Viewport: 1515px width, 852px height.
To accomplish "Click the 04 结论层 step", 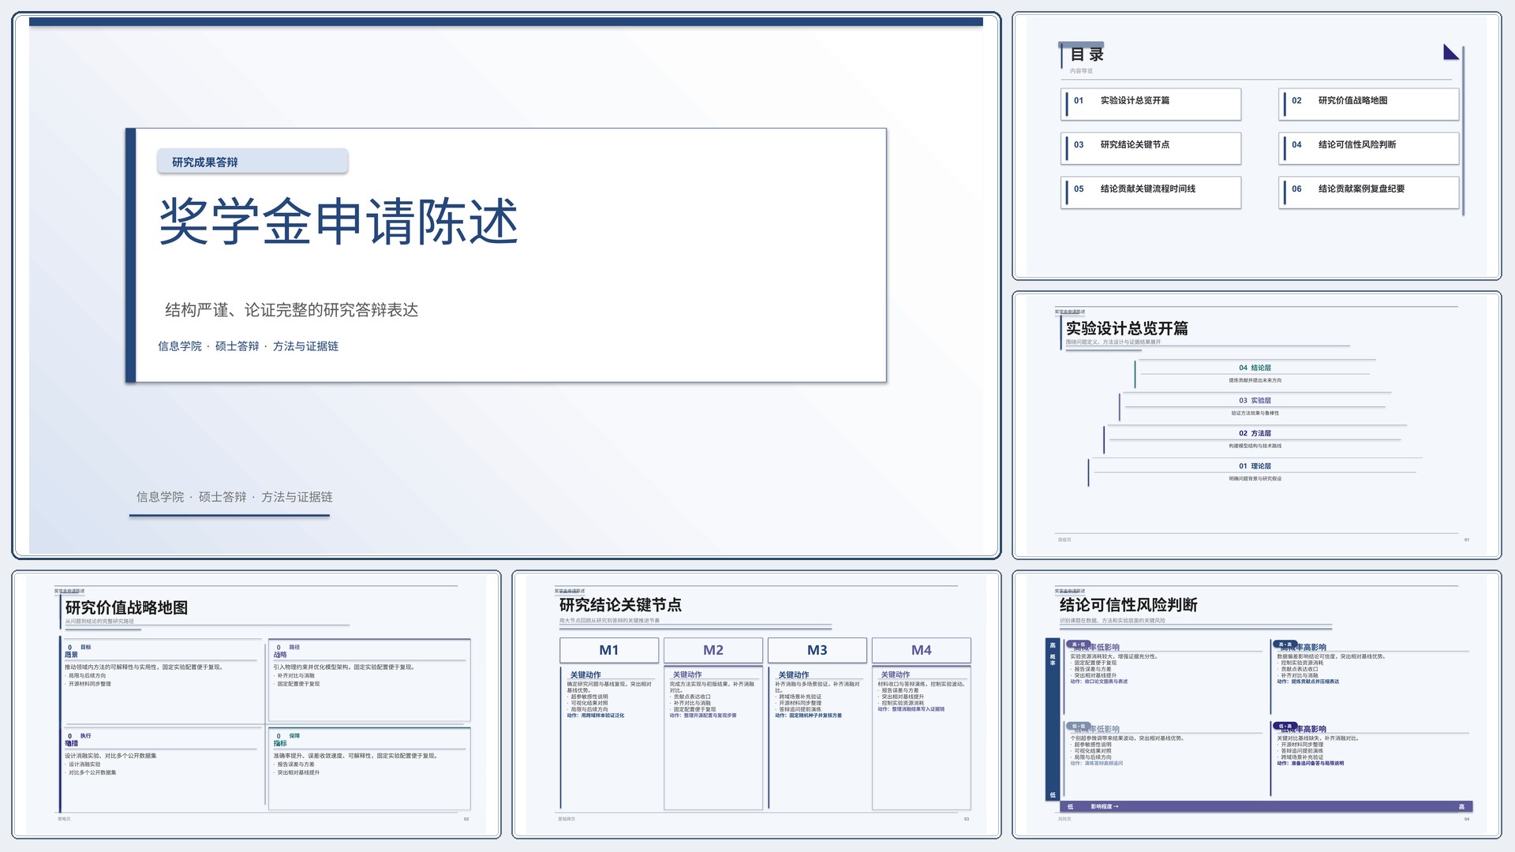I will tap(1255, 368).
